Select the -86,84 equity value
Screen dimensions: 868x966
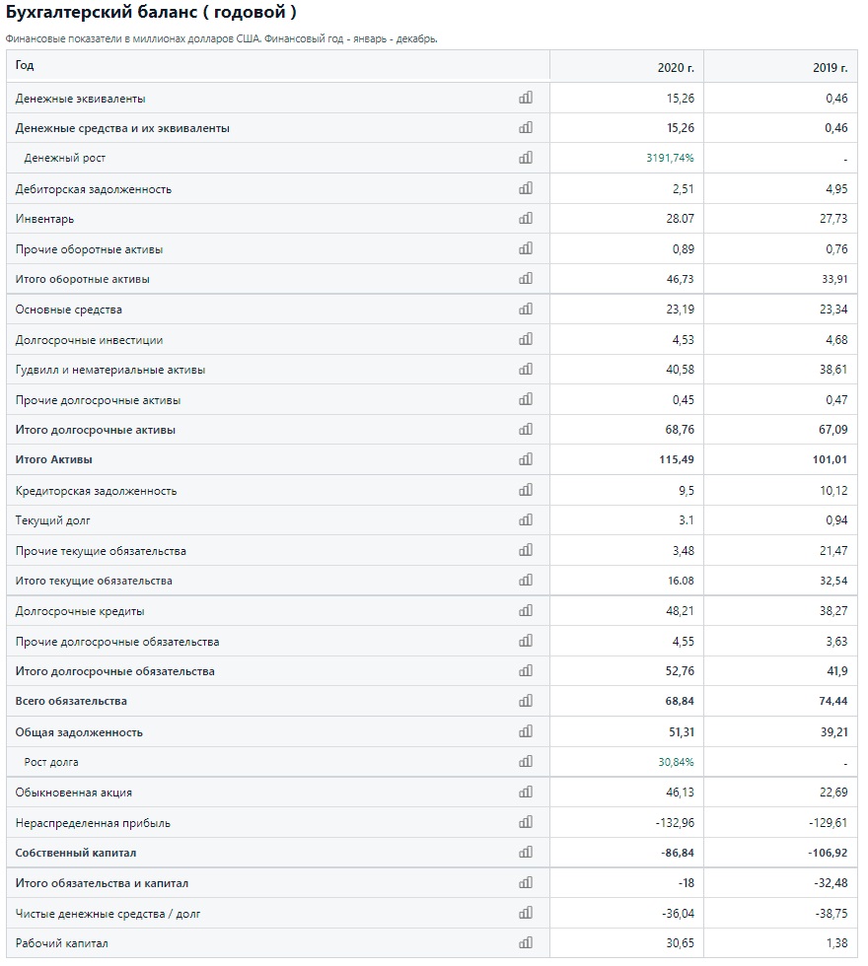pos(677,853)
